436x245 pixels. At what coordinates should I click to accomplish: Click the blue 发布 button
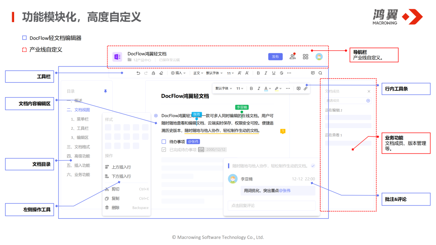coord(275,56)
